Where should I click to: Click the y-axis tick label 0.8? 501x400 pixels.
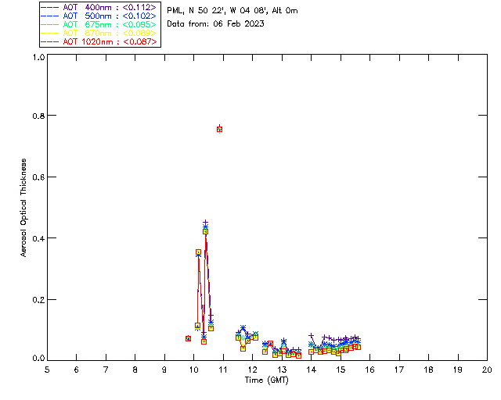tap(38, 116)
